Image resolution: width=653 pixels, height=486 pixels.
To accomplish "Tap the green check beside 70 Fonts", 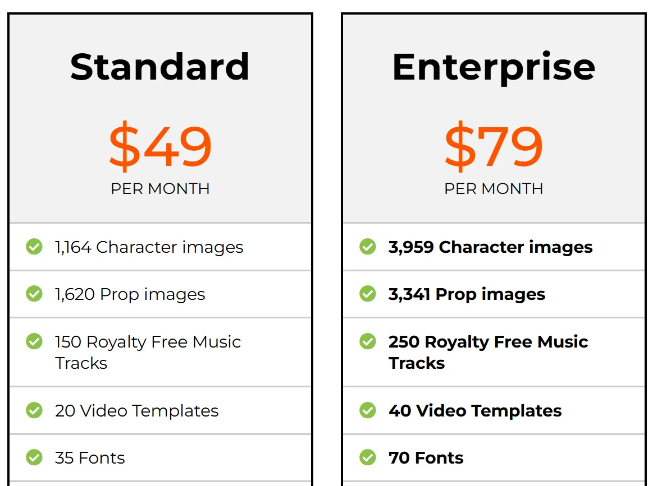I will (x=368, y=457).
